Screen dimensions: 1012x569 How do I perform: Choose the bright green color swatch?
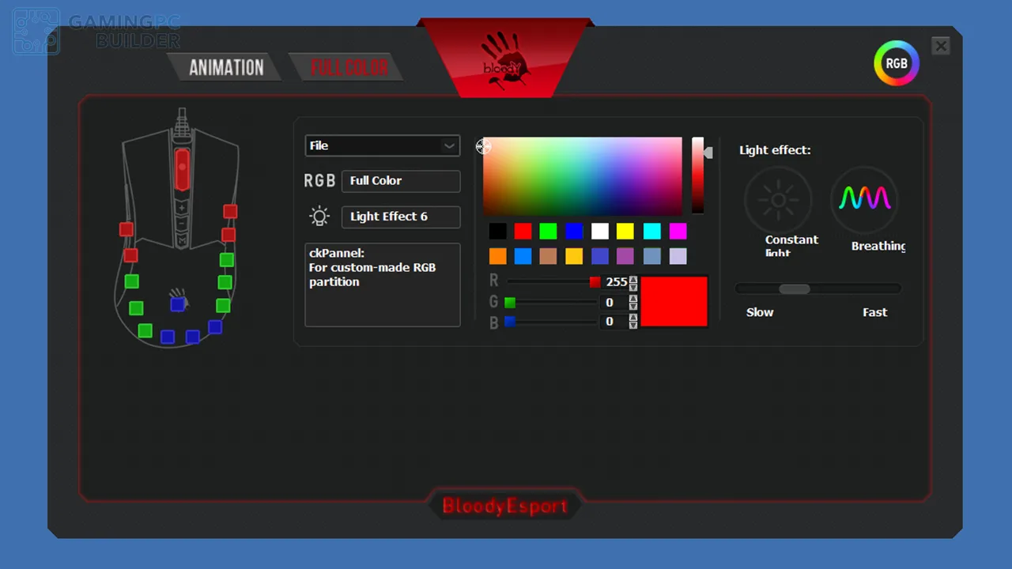coord(548,231)
